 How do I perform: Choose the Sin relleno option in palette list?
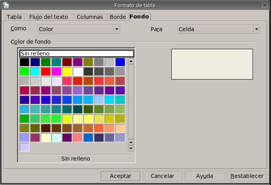[76, 54]
